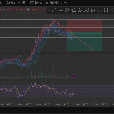The height and width of the screenshot is (114, 114).
Task: Click the 18:00 time axis label
Action: coord(9,104)
